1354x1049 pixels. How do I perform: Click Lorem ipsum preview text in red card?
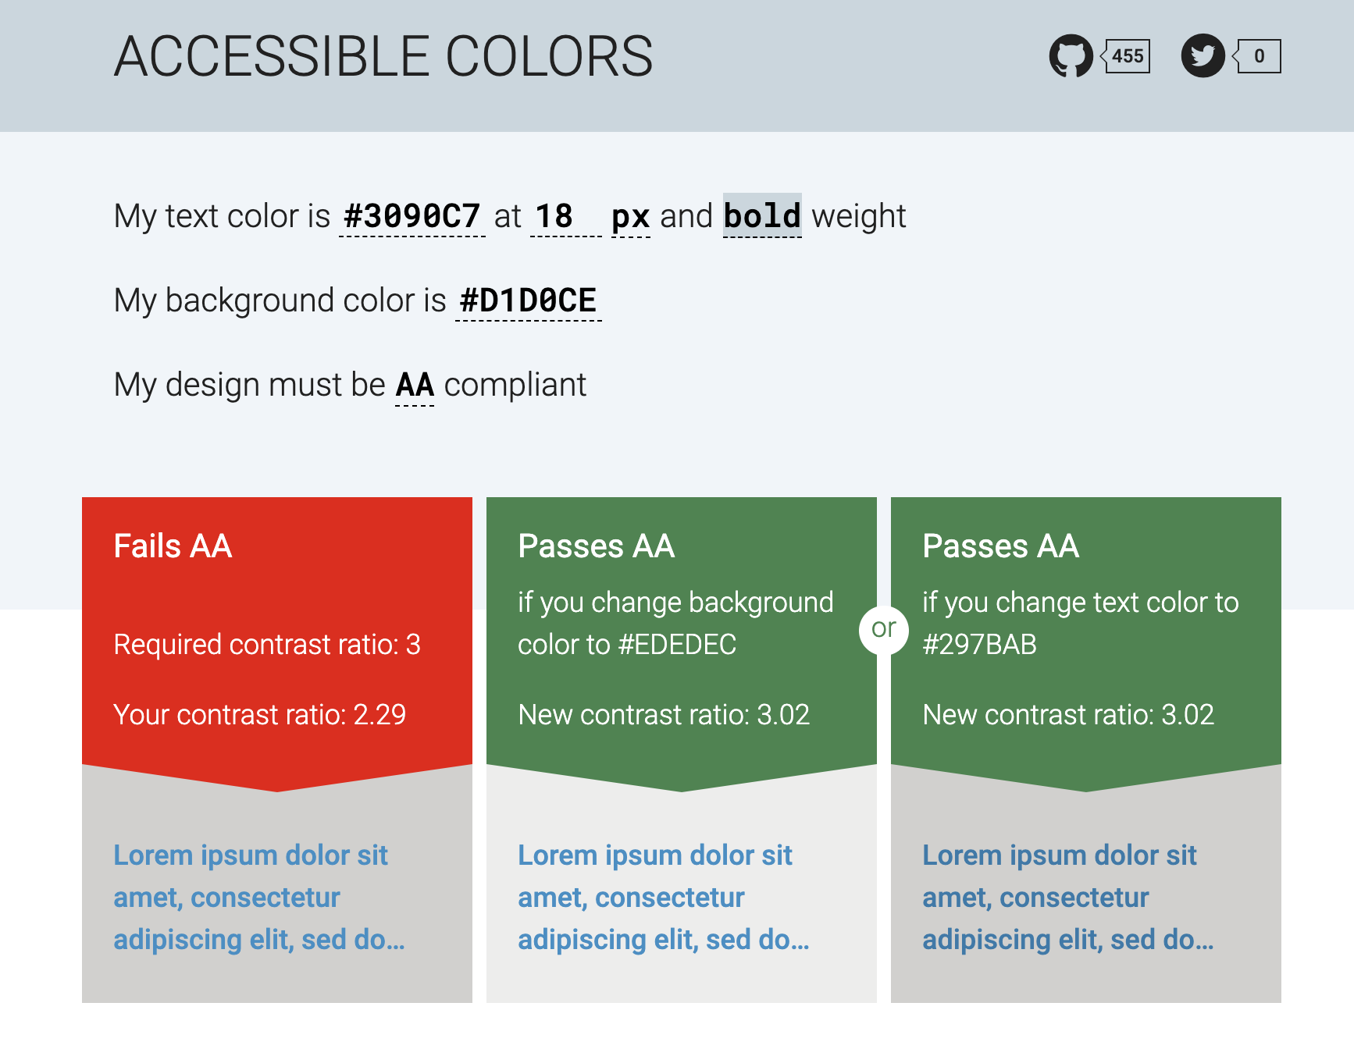(x=258, y=897)
